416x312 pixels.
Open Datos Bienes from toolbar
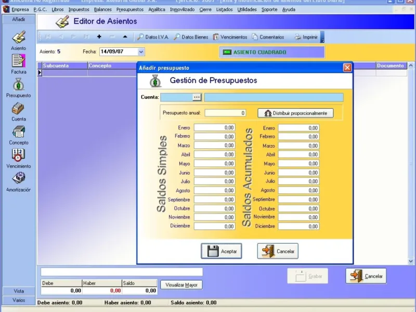click(x=191, y=37)
